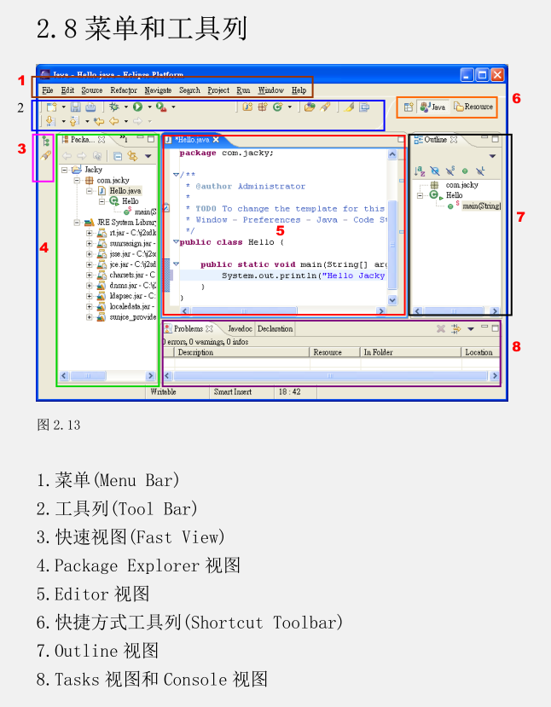Fold the public class Hello code block
The height and width of the screenshot is (707, 551).
coord(176,241)
